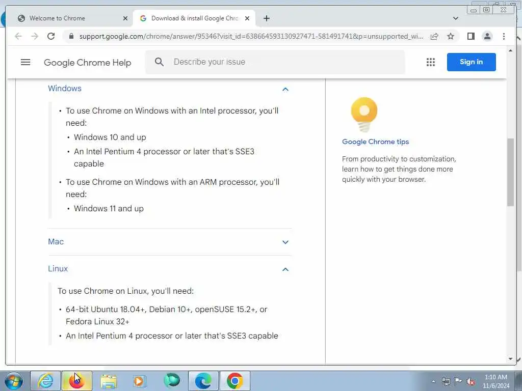Click the Mac section heading
522x391 pixels.
56,242
